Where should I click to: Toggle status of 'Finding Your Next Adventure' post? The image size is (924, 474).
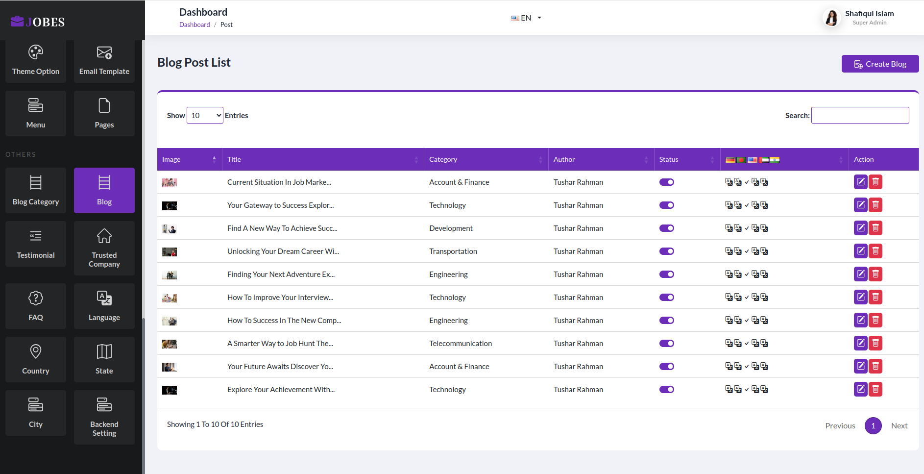coord(667,274)
